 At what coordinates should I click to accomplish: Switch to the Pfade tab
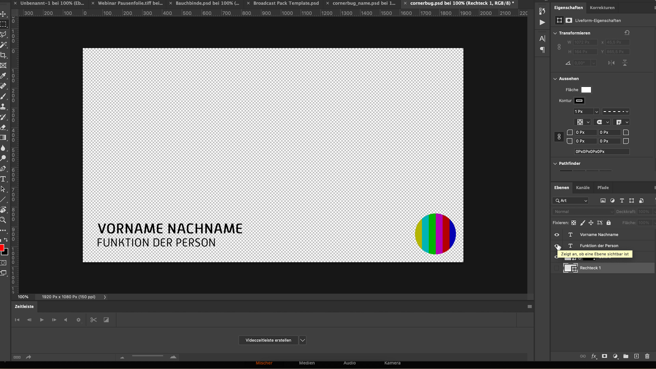tap(603, 188)
